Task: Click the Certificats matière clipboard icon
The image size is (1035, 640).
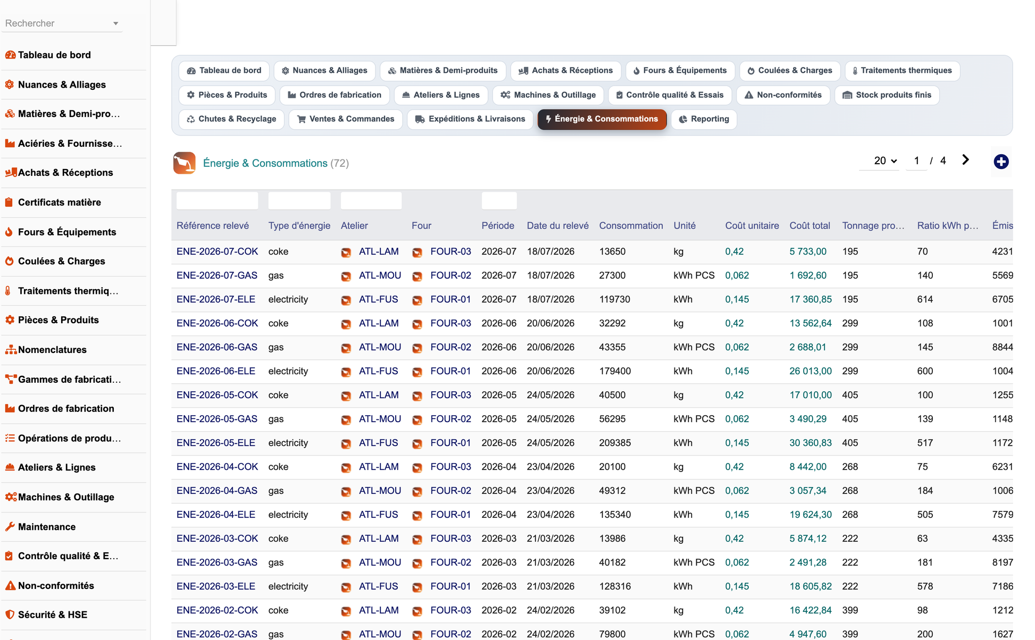Action: click(9, 203)
